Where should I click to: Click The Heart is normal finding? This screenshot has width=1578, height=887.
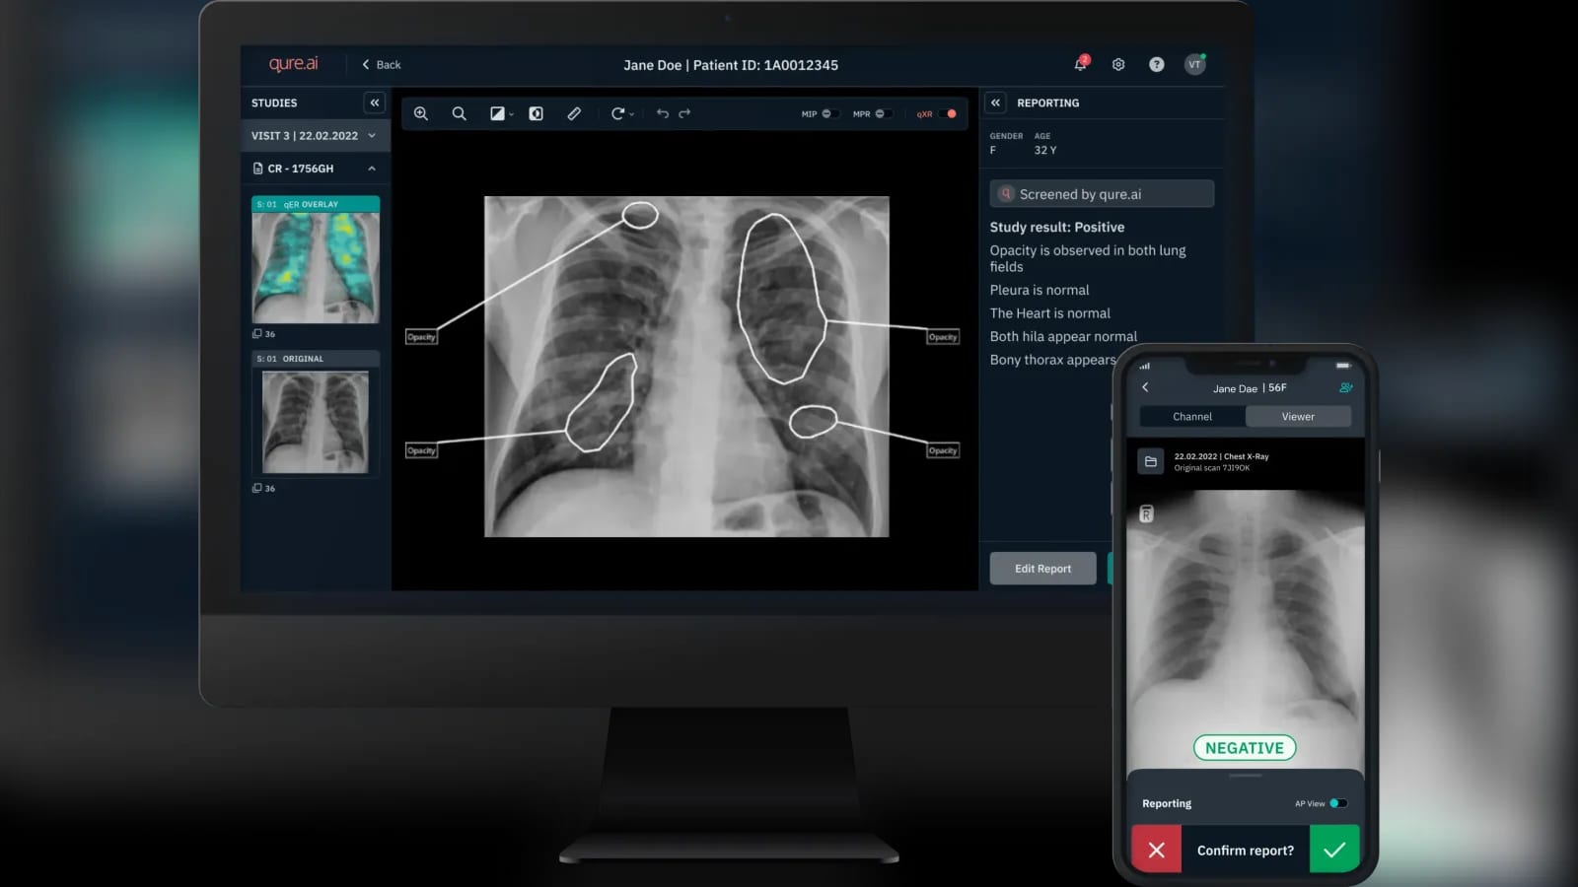pyautogui.click(x=1050, y=313)
